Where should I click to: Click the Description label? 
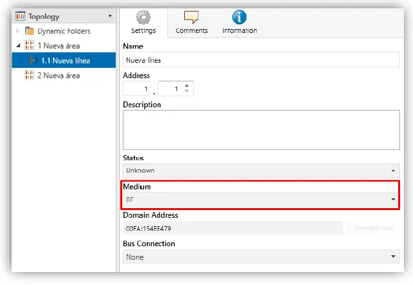142,105
